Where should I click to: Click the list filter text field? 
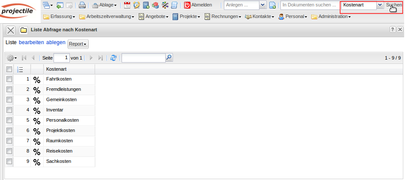143,58
